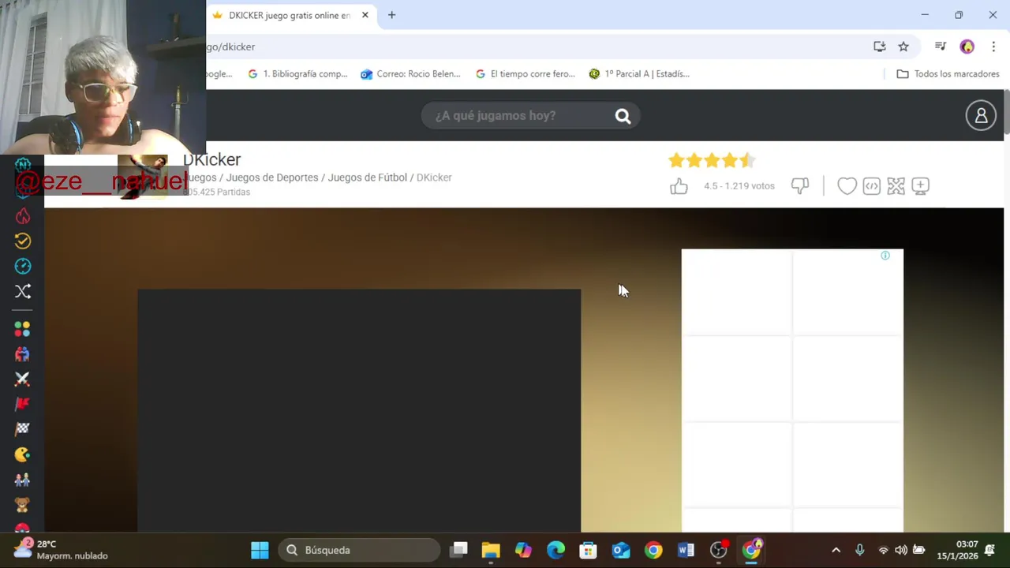Open the blue compass sidebar icon
This screenshot has height=568, width=1010.
click(23, 267)
